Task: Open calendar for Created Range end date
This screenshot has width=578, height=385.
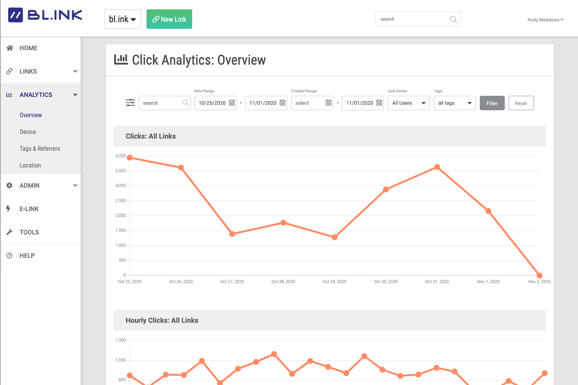Action: point(379,103)
